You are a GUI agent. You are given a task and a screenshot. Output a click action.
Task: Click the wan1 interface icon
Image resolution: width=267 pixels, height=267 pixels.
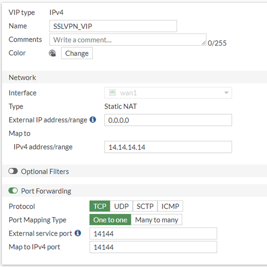113,93
